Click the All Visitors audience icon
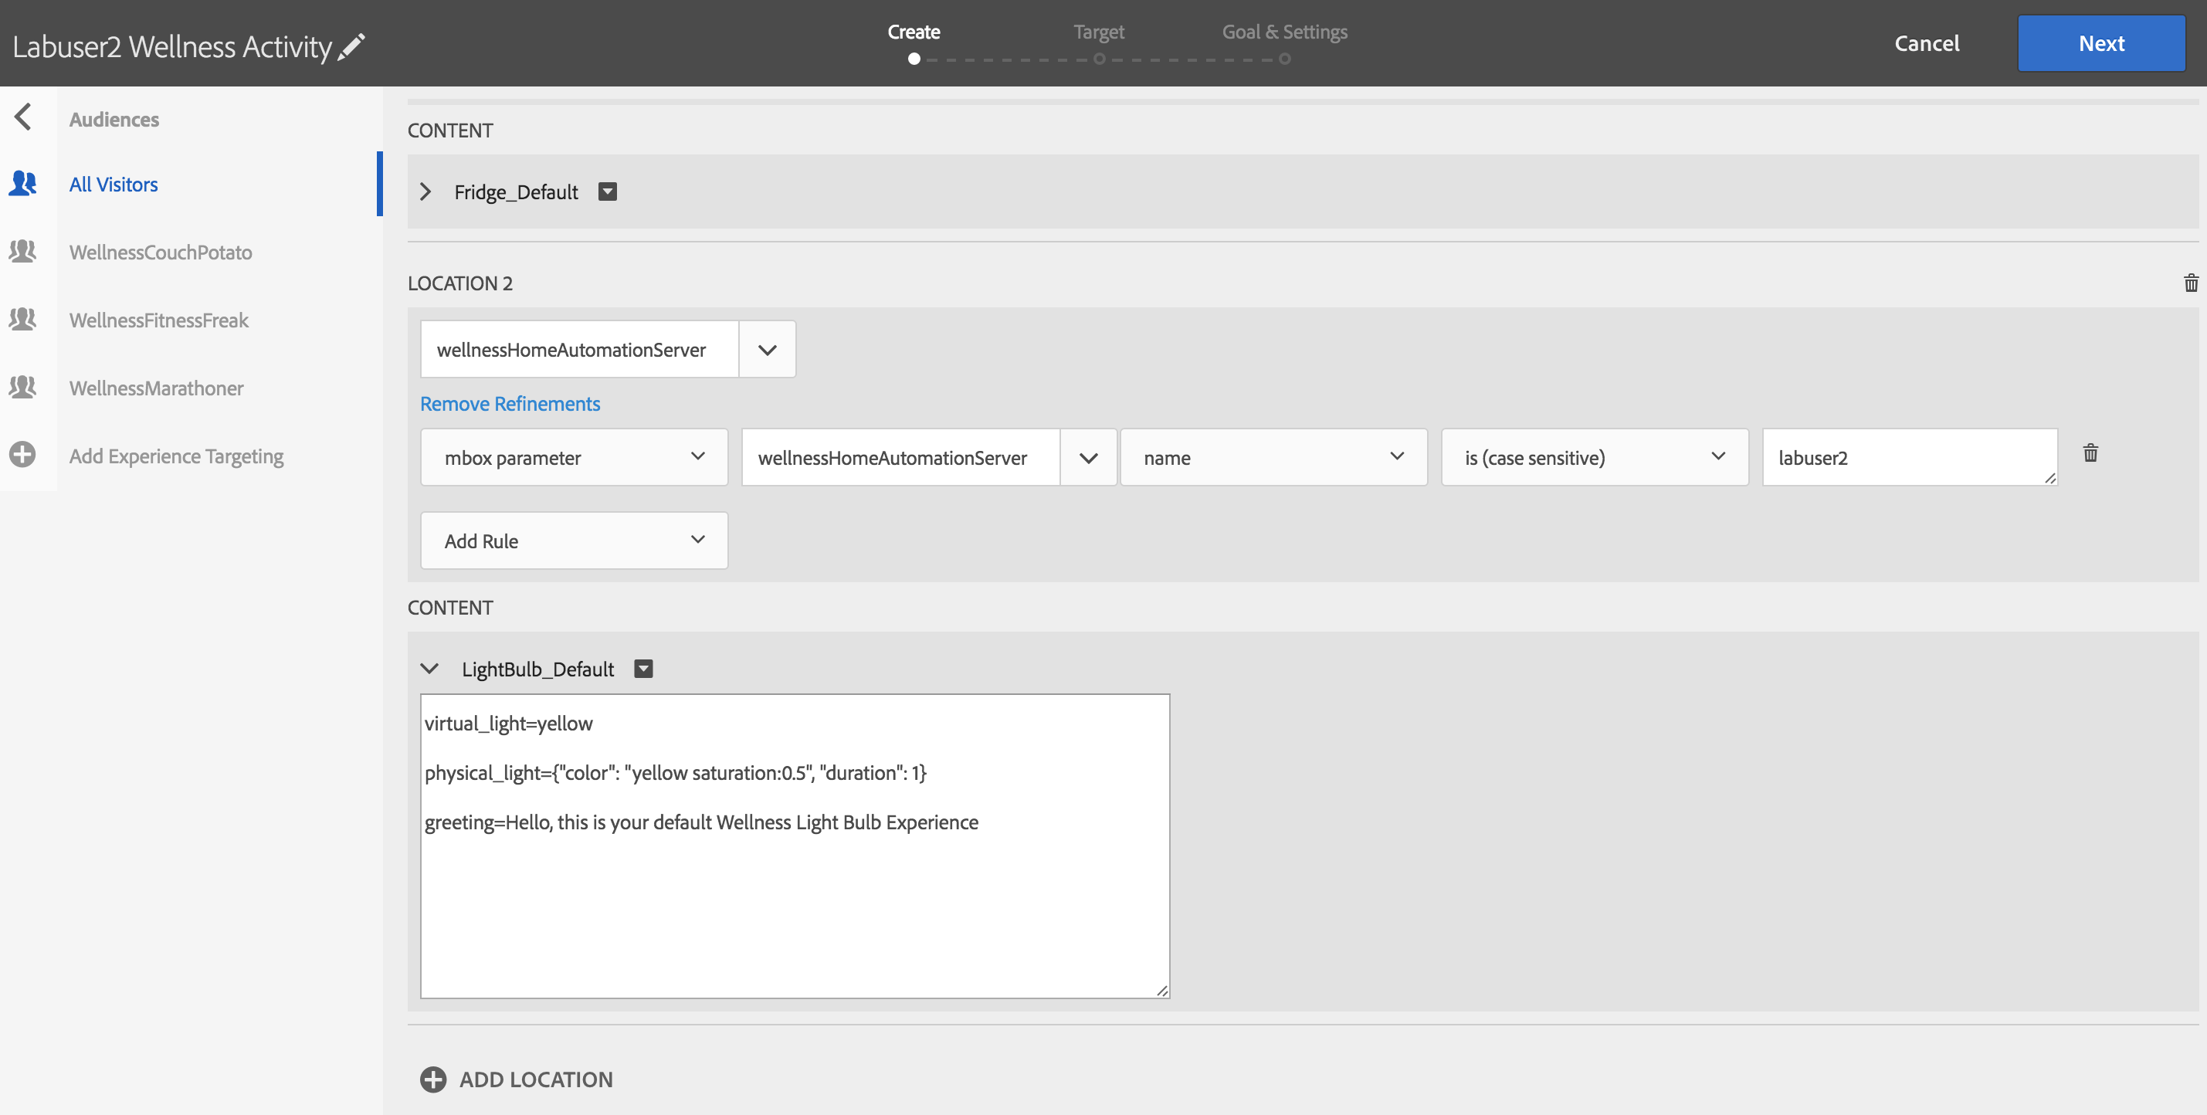The height and width of the screenshot is (1115, 2207). (23, 183)
